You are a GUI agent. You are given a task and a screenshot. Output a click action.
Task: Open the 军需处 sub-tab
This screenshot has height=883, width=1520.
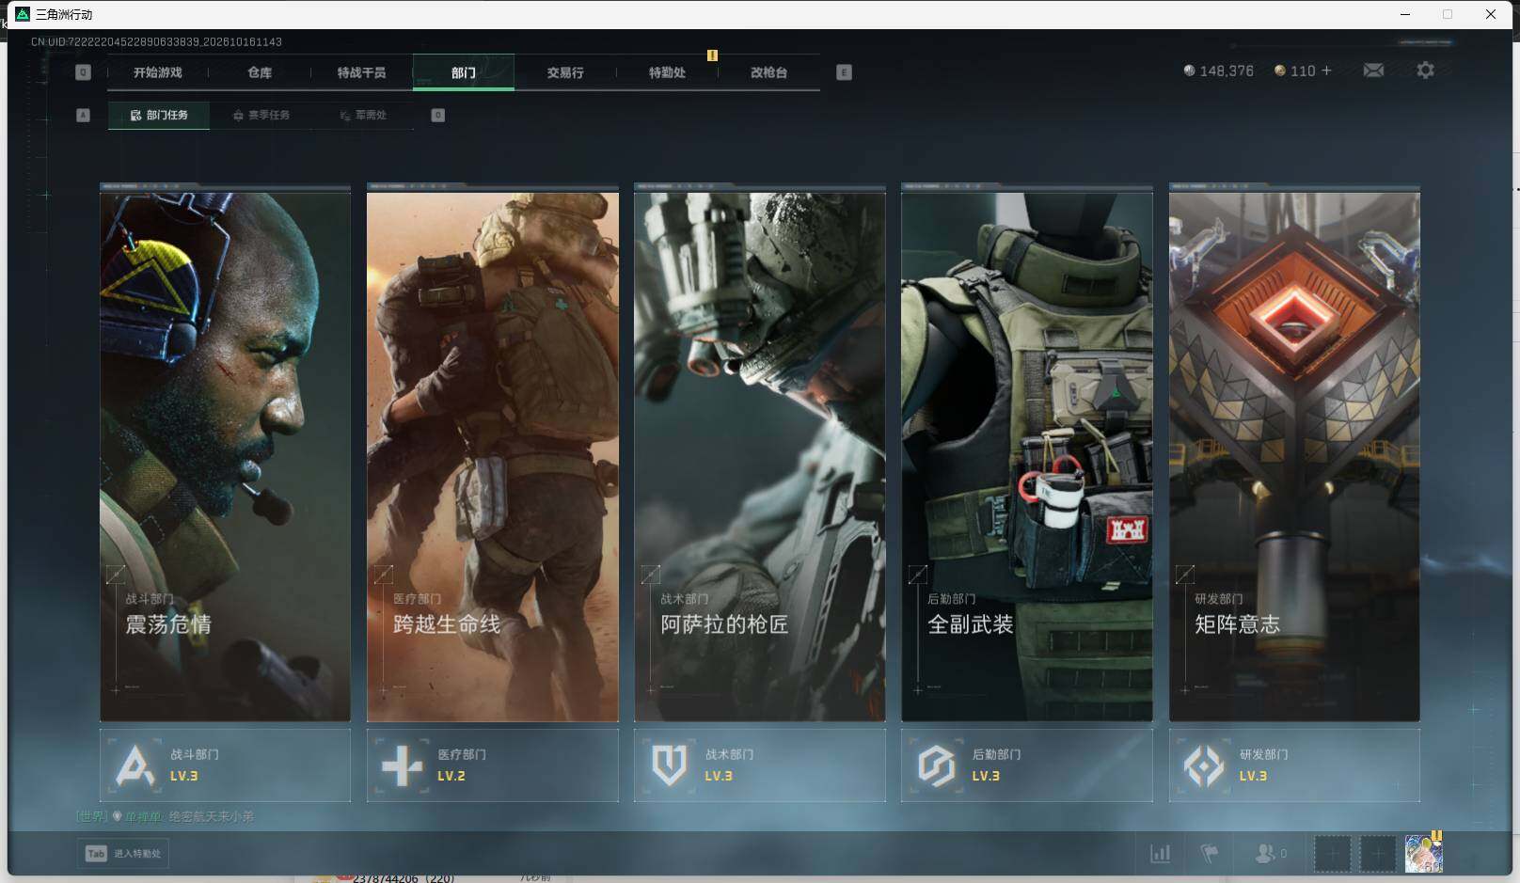tap(363, 115)
